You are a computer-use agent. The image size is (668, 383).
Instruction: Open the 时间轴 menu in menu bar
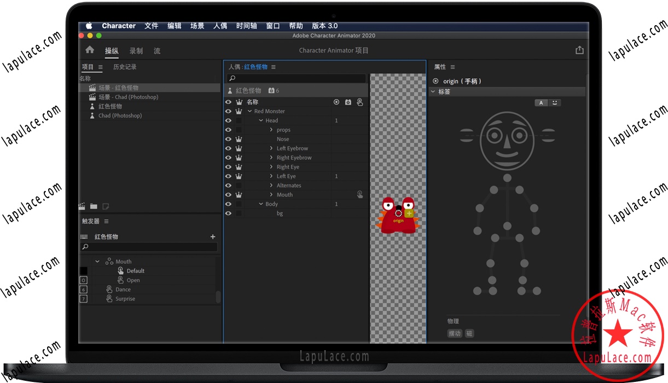[x=246, y=25]
